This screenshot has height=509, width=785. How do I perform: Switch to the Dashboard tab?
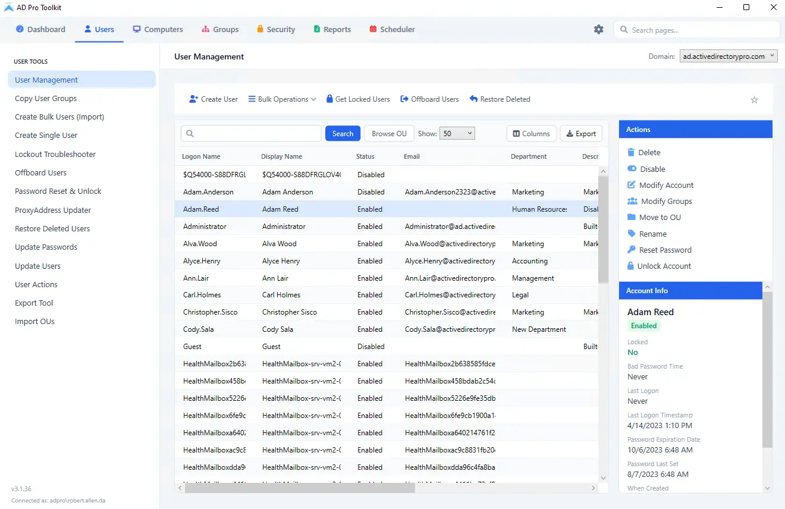[x=40, y=29]
